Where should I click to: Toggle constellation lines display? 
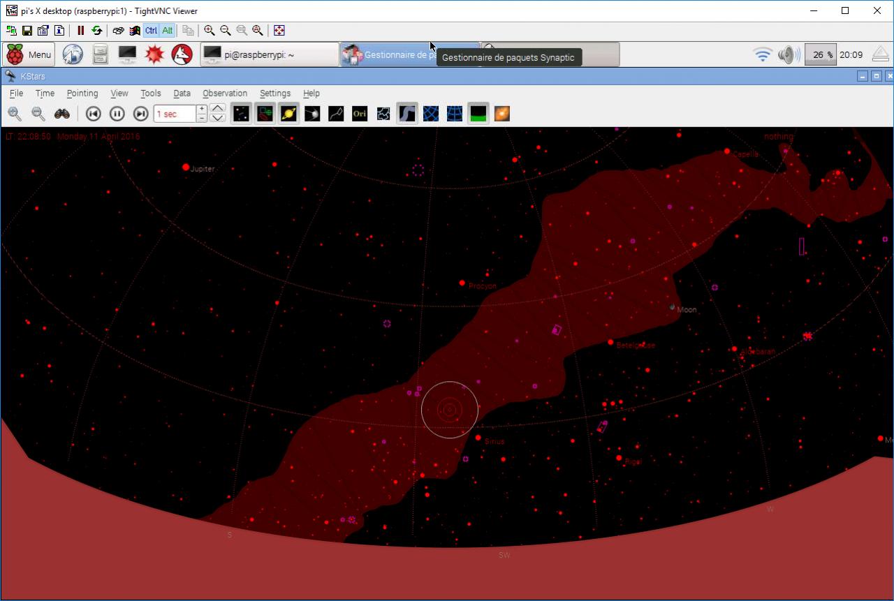336,113
